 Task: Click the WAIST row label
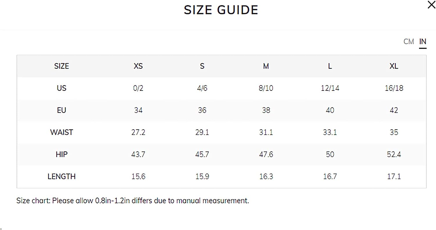point(62,132)
